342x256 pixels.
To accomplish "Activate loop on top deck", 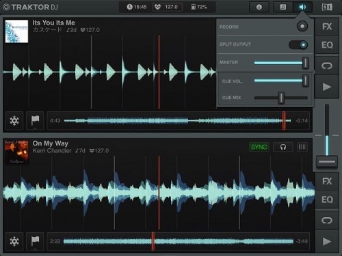I will (327, 66).
